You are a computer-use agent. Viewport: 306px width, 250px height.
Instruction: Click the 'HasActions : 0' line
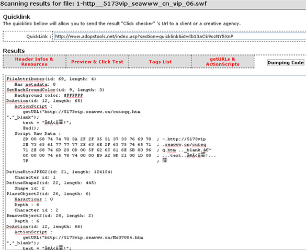33,199
